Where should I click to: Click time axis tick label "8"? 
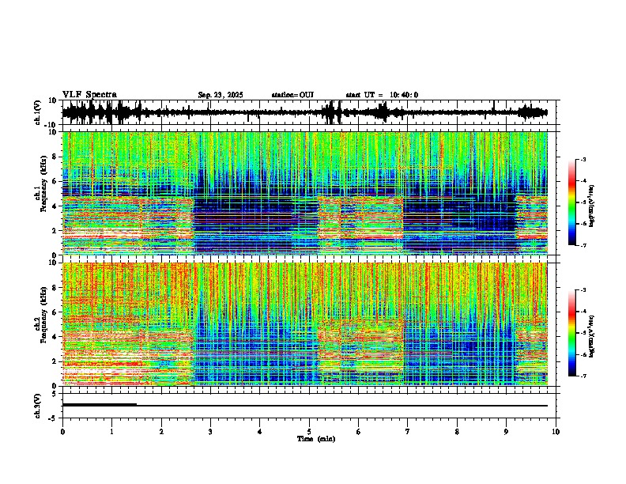coord(457,432)
